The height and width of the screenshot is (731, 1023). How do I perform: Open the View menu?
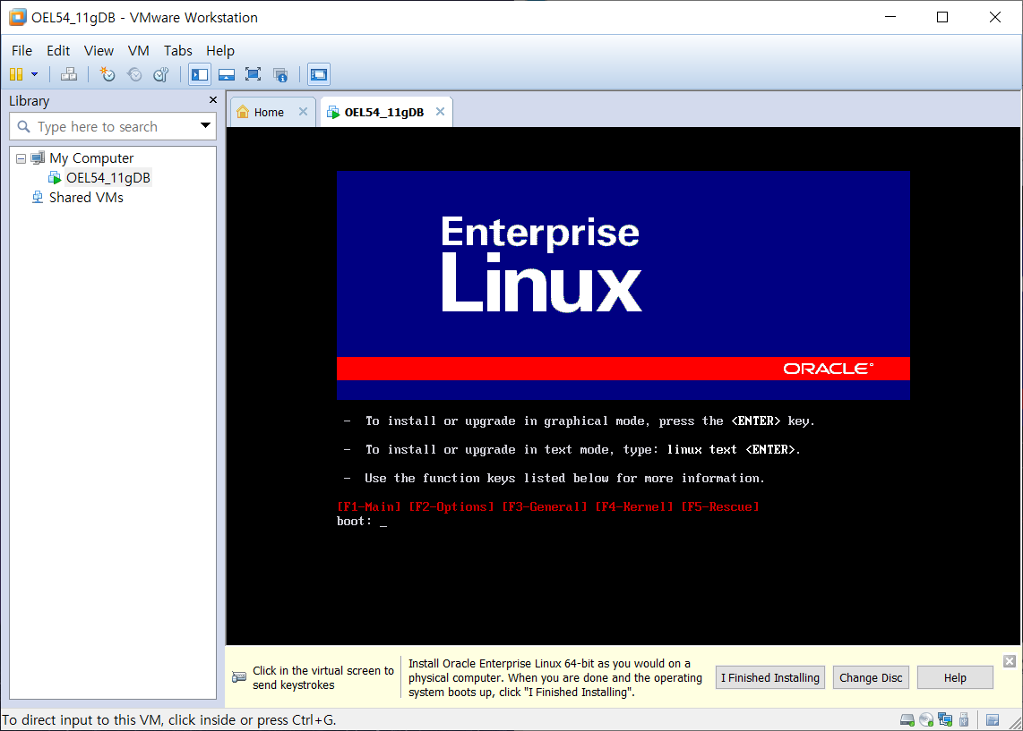pyautogui.click(x=99, y=51)
